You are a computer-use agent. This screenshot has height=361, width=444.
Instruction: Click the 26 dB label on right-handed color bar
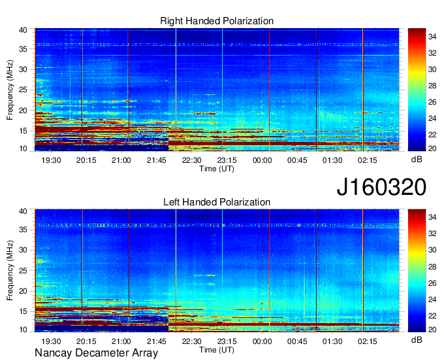click(x=432, y=102)
